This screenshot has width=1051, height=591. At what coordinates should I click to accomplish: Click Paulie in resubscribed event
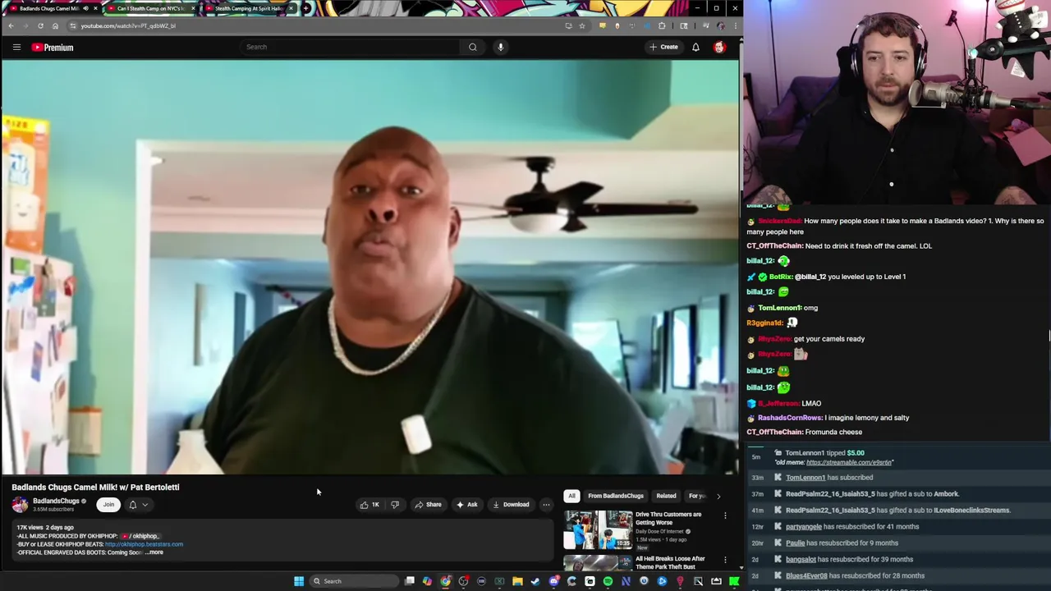click(795, 543)
